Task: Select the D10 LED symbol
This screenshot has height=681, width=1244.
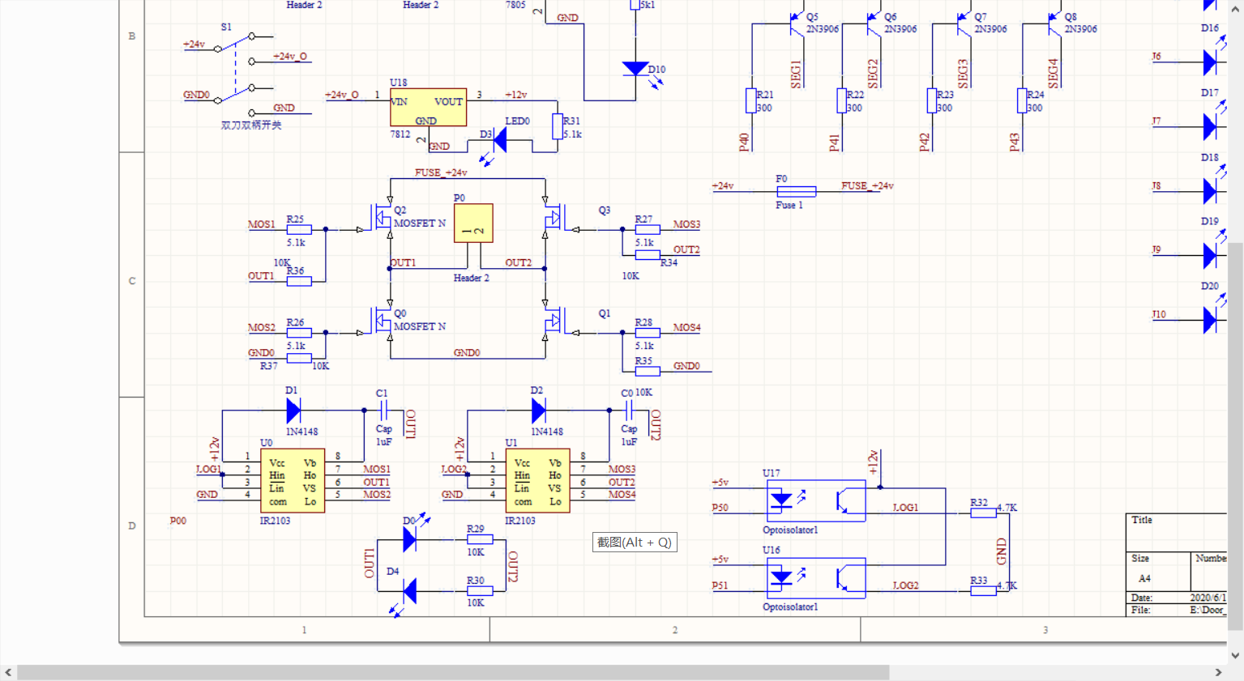Action: (635, 69)
